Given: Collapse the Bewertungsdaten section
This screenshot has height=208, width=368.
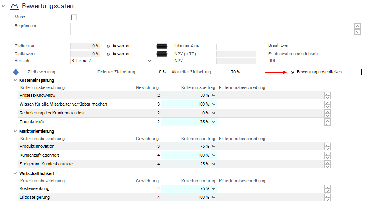Looking at the screenshot, I should tap(3, 6).
